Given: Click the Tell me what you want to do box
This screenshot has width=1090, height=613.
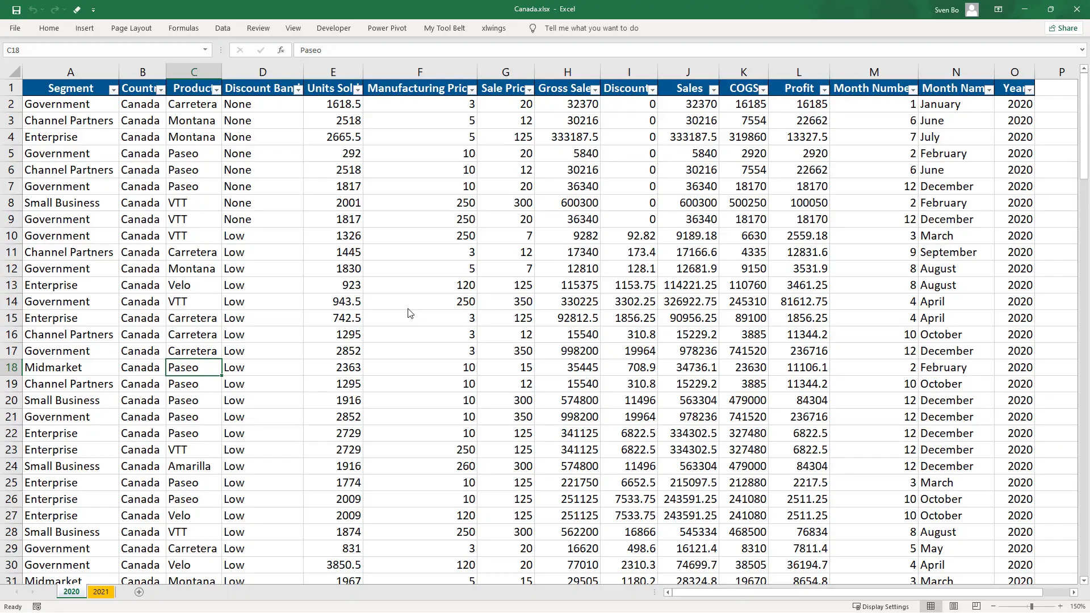Looking at the screenshot, I should 592,28.
